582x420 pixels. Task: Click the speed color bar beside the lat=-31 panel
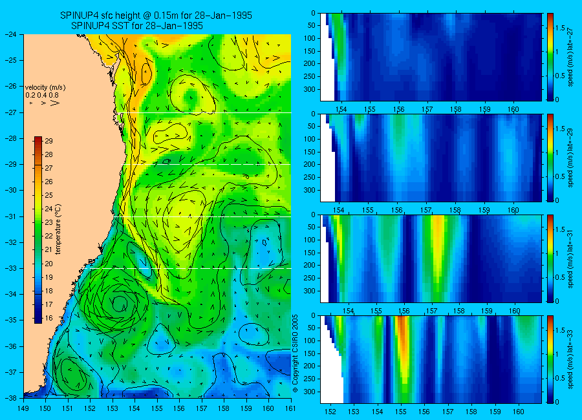coord(550,258)
